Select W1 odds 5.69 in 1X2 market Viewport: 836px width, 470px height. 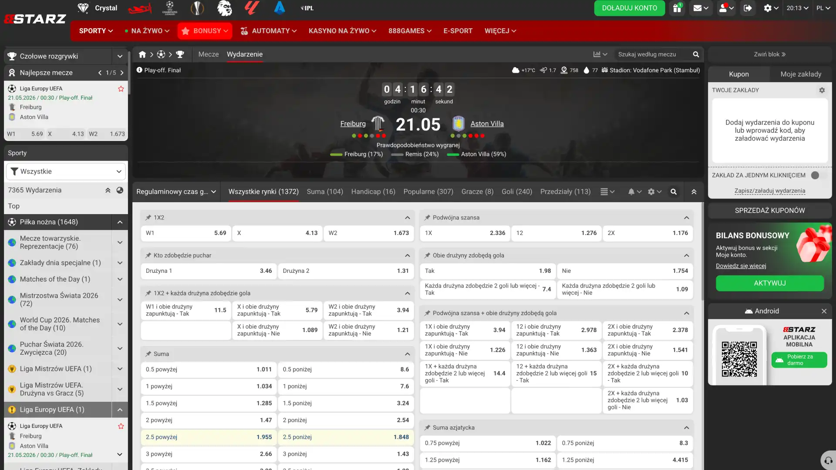186,233
